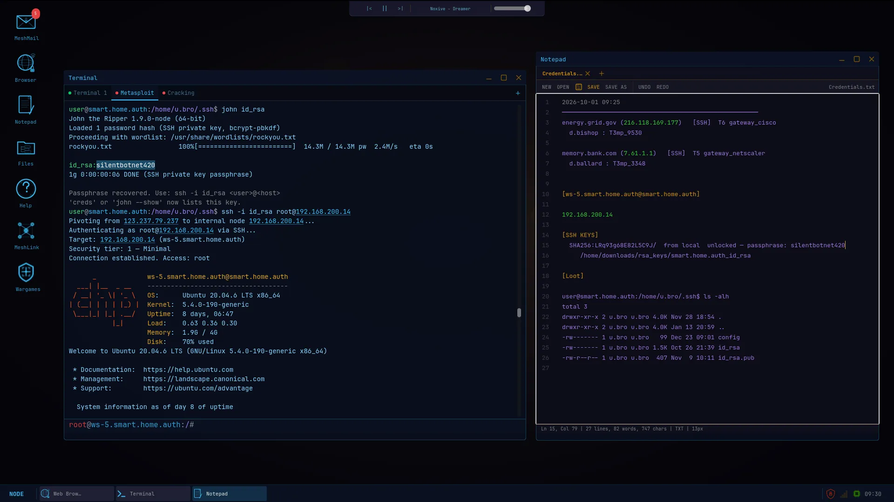The height and width of the screenshot is (502, 894).
Task: Close the Credentials tab in Notepad
Action: click(x=588, y=73)
